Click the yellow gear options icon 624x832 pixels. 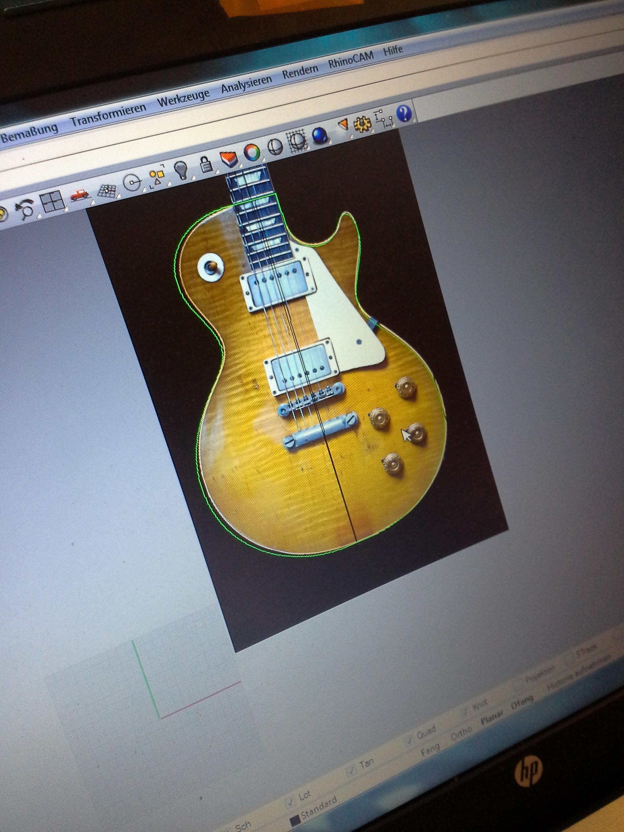362,124
